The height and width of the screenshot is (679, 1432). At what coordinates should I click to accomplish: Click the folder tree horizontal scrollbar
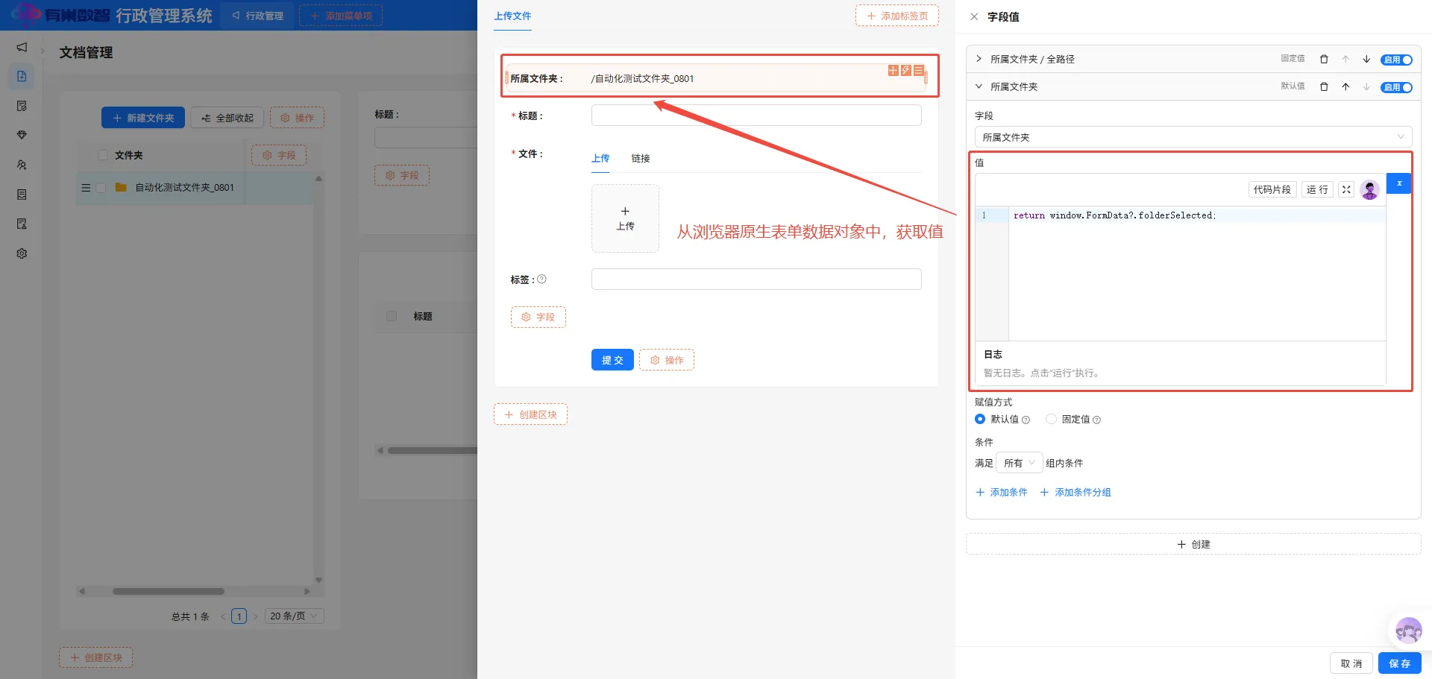(x=169, y=592)
